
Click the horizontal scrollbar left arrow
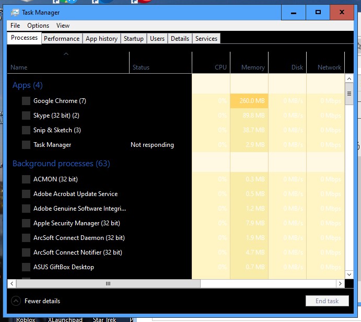(x=11, y=283)
